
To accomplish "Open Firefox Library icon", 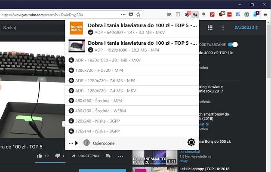I will click(x=169, y=15).
